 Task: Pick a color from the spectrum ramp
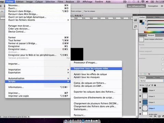point(154,32)
